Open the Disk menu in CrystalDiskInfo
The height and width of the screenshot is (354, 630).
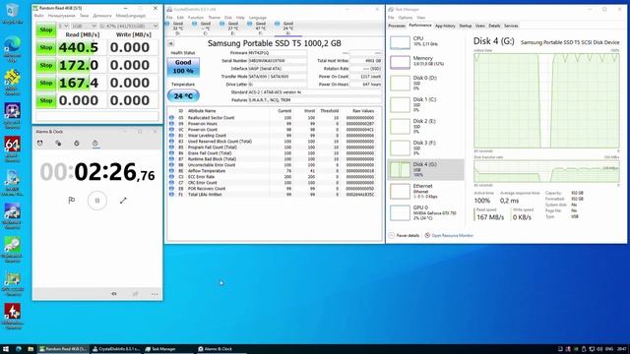(228, 18)
